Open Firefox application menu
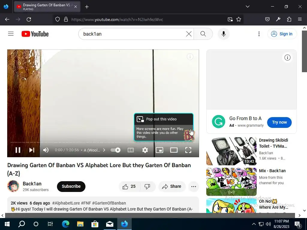Image resolution: width=307 pixels, height=230 pixels. coord(300,19)
